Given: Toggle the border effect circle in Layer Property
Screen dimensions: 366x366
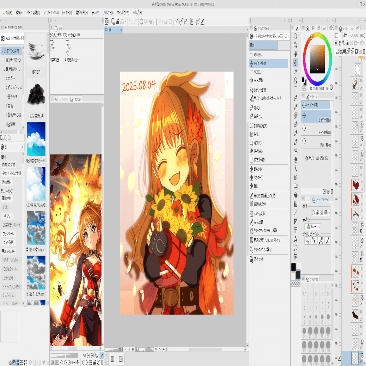Looking at the screenshot, I should coord(313,213).
